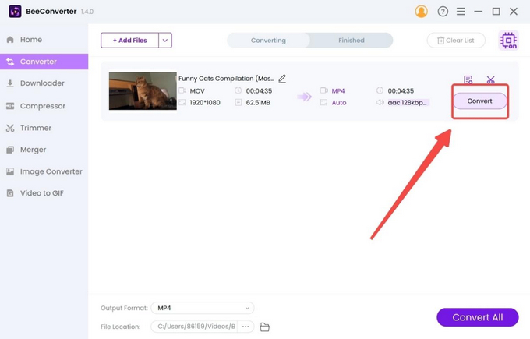Open the Downloader section in sidebar
The width and height of the screenshot is (530, 339).
tap(42, 83)
